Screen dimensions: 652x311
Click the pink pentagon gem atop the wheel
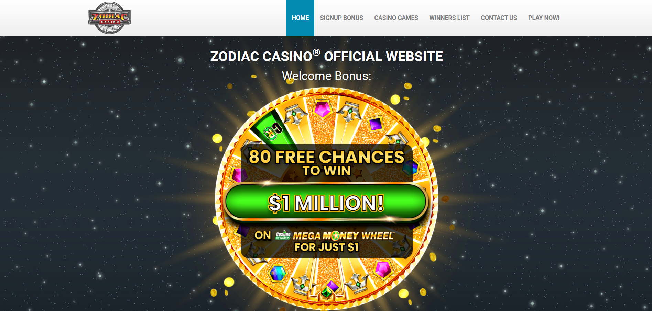322,109
